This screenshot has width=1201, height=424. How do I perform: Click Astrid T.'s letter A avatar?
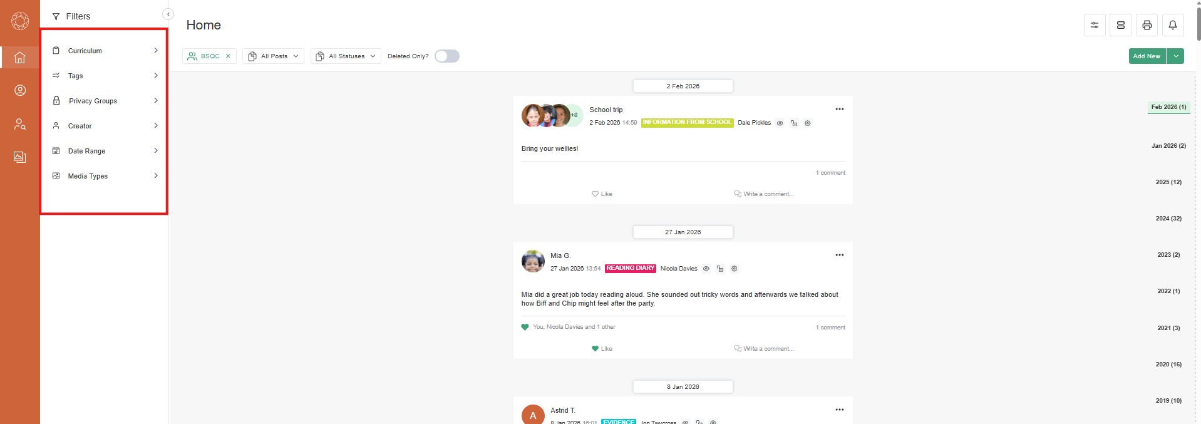[533, 415]
